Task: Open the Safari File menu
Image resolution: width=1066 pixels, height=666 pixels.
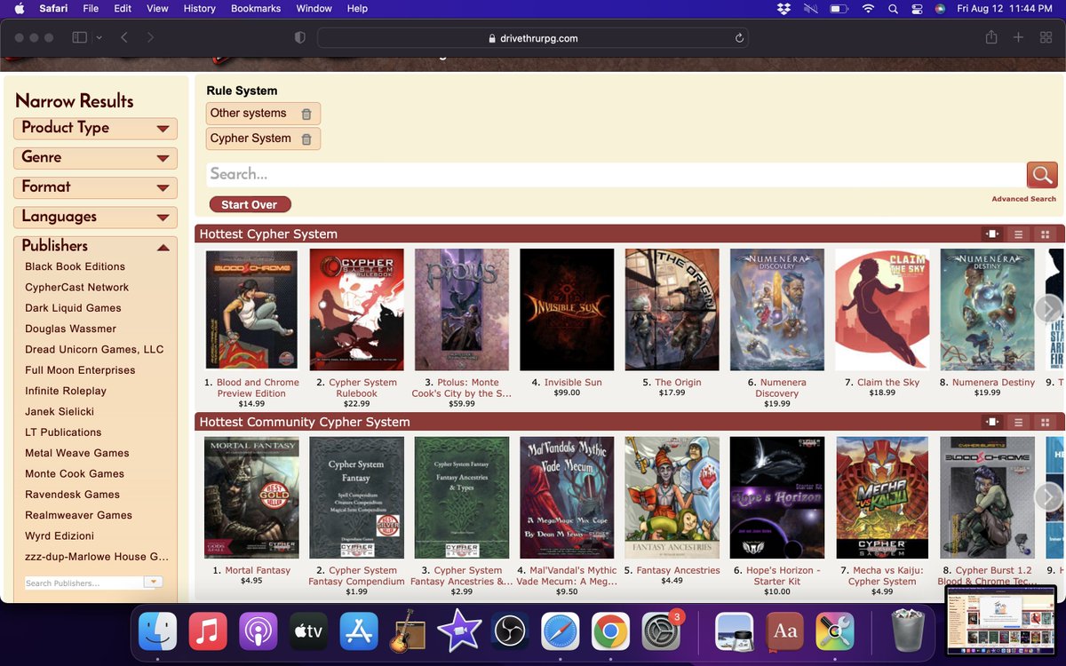Action: 91,9
